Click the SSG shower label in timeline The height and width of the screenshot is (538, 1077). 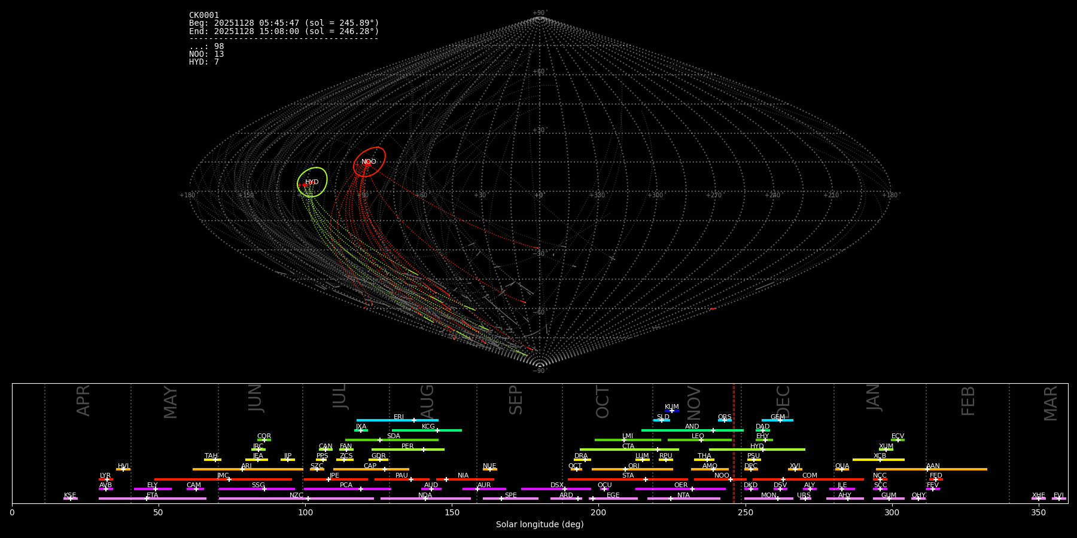[x=258, y=485]
